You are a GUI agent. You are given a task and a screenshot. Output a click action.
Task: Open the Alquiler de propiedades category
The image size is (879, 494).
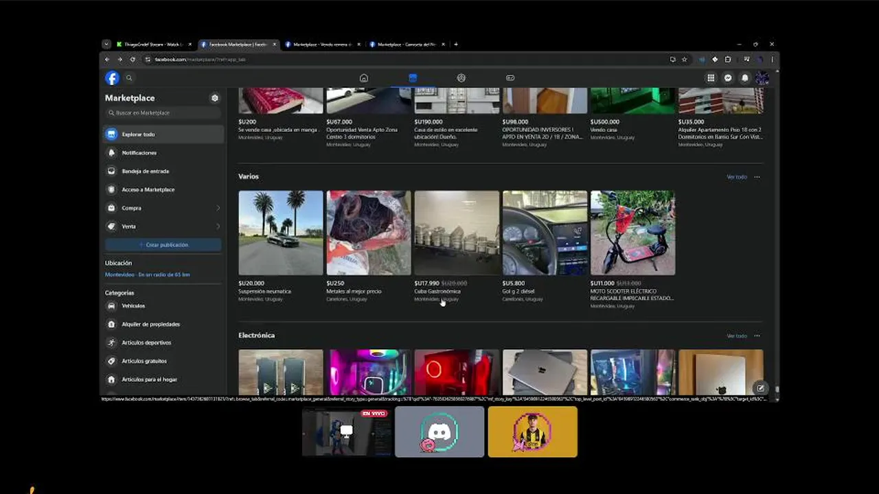pyautogui.click(x=164, y=324)
